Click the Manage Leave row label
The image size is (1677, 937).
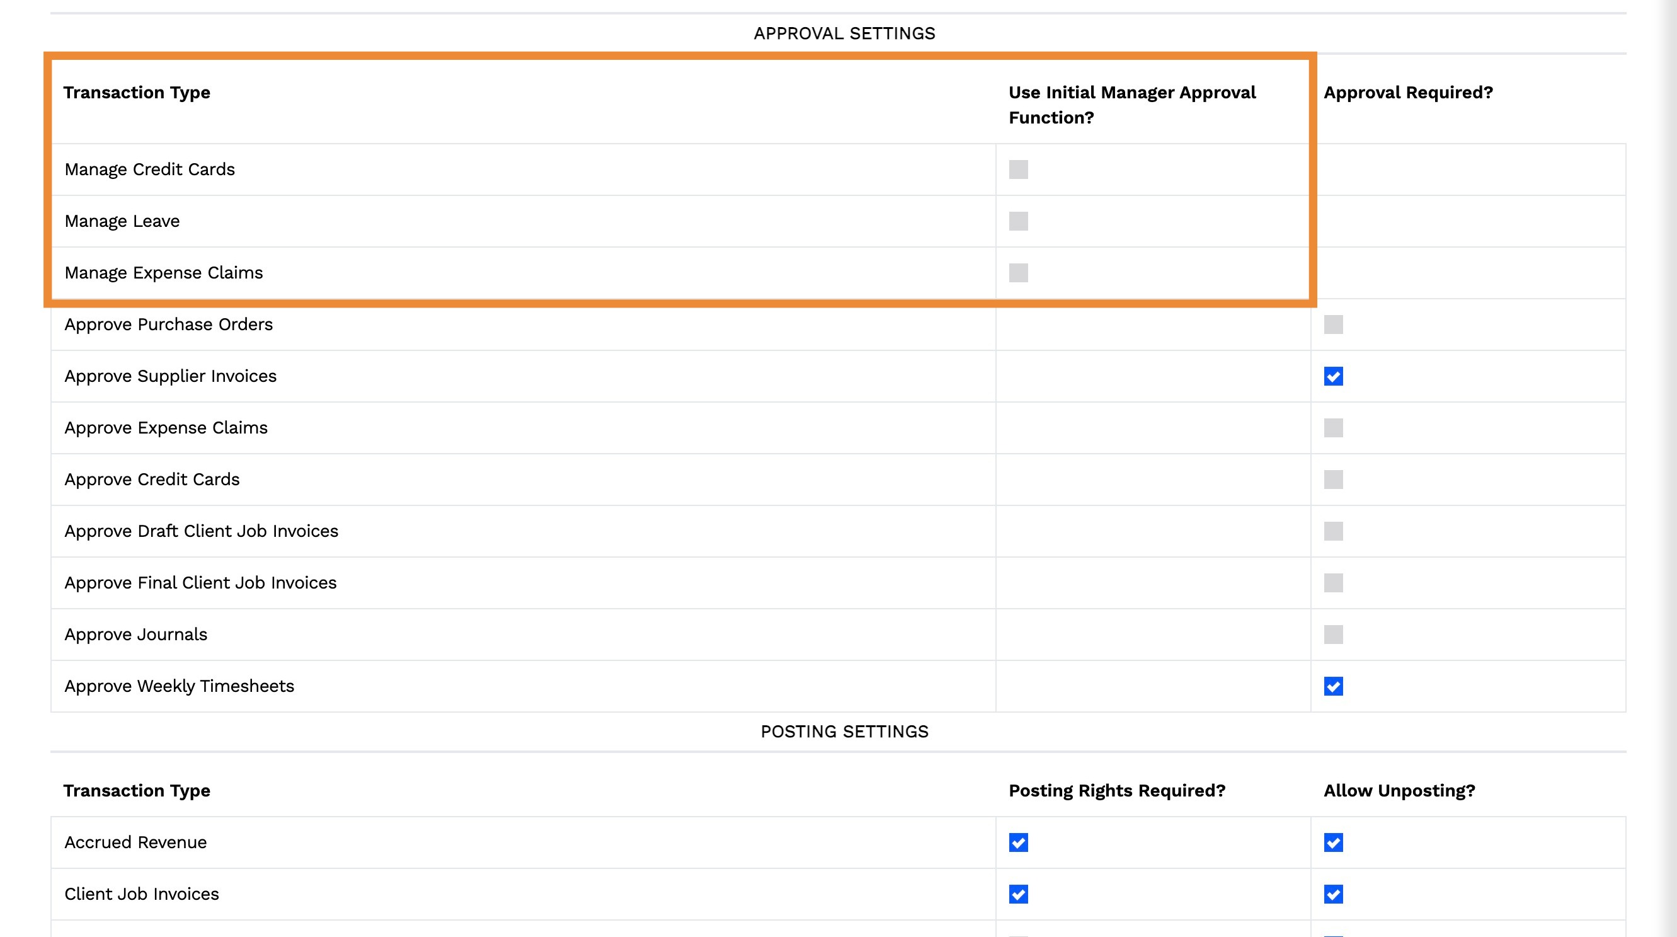122,221
